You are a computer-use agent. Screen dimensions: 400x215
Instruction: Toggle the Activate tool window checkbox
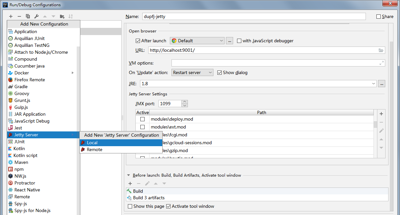click(169, 206)
